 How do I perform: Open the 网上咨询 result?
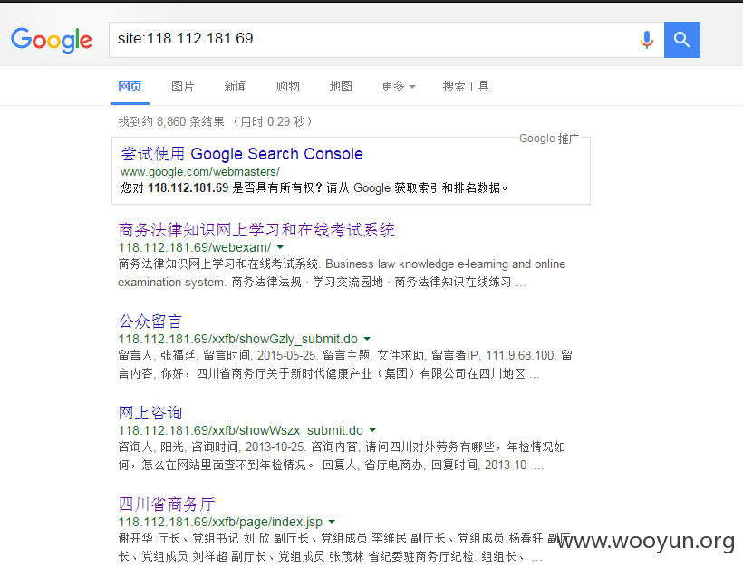point(150,413)
